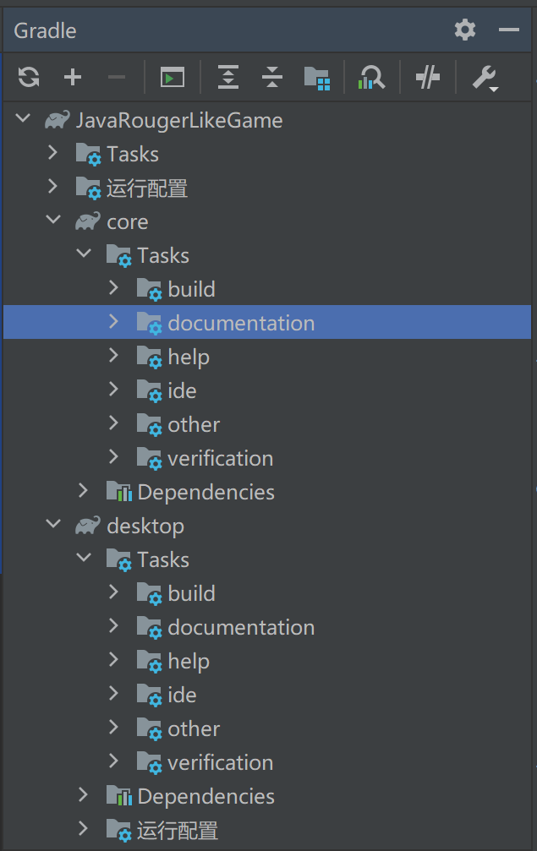Click the Reload All Gradle Projects icon
537x851 pixels.
[x=29, y=78]
